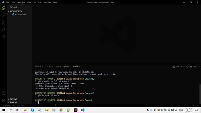Image resolution: width=201 pixels, height=113 pixels.
Task: Synchronize changes icon in status bar
Action: tap(14, 105)
